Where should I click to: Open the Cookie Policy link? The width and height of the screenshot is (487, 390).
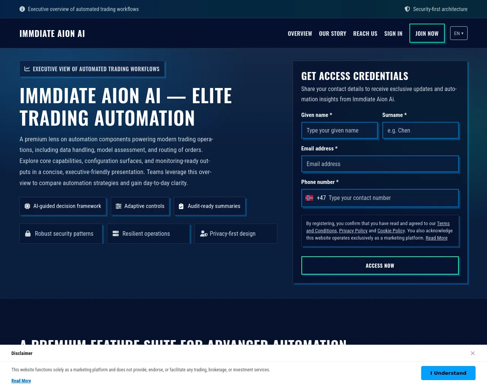391,231
